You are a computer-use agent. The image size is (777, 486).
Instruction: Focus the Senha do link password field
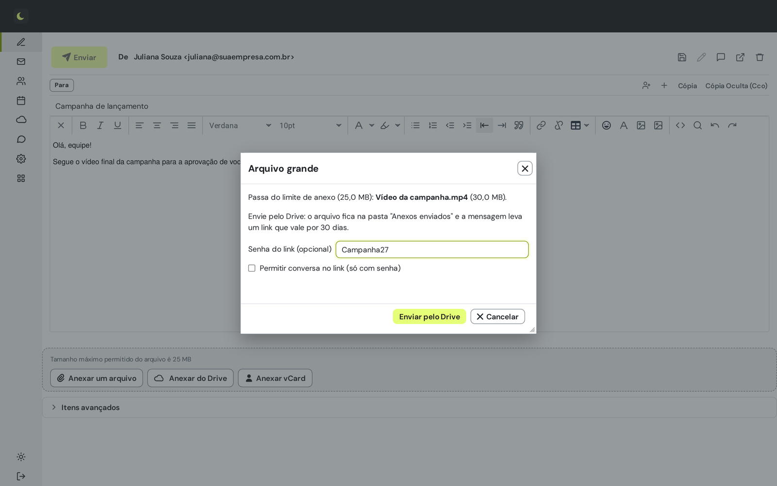click(x=432, y=249)
